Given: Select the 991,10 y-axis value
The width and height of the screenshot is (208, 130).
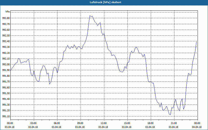Looking at the screenshot, I should coord(6,116).
